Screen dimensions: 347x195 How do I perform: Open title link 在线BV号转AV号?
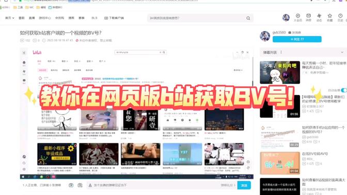tap(314, 154)
